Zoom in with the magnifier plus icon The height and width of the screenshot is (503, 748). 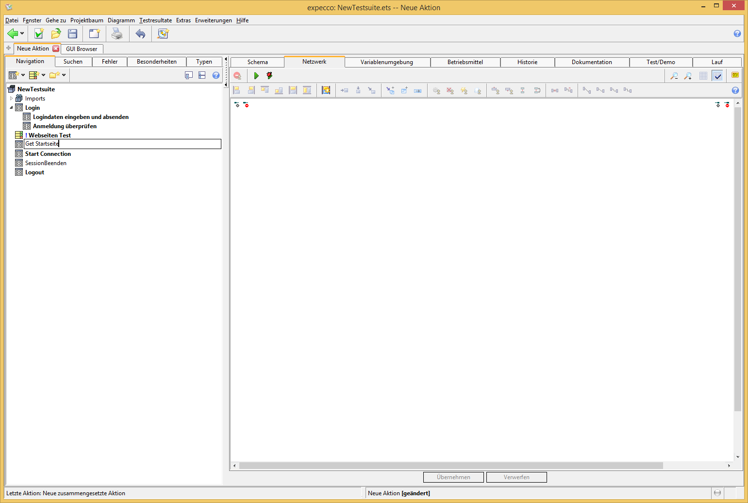tap(688, 76)
